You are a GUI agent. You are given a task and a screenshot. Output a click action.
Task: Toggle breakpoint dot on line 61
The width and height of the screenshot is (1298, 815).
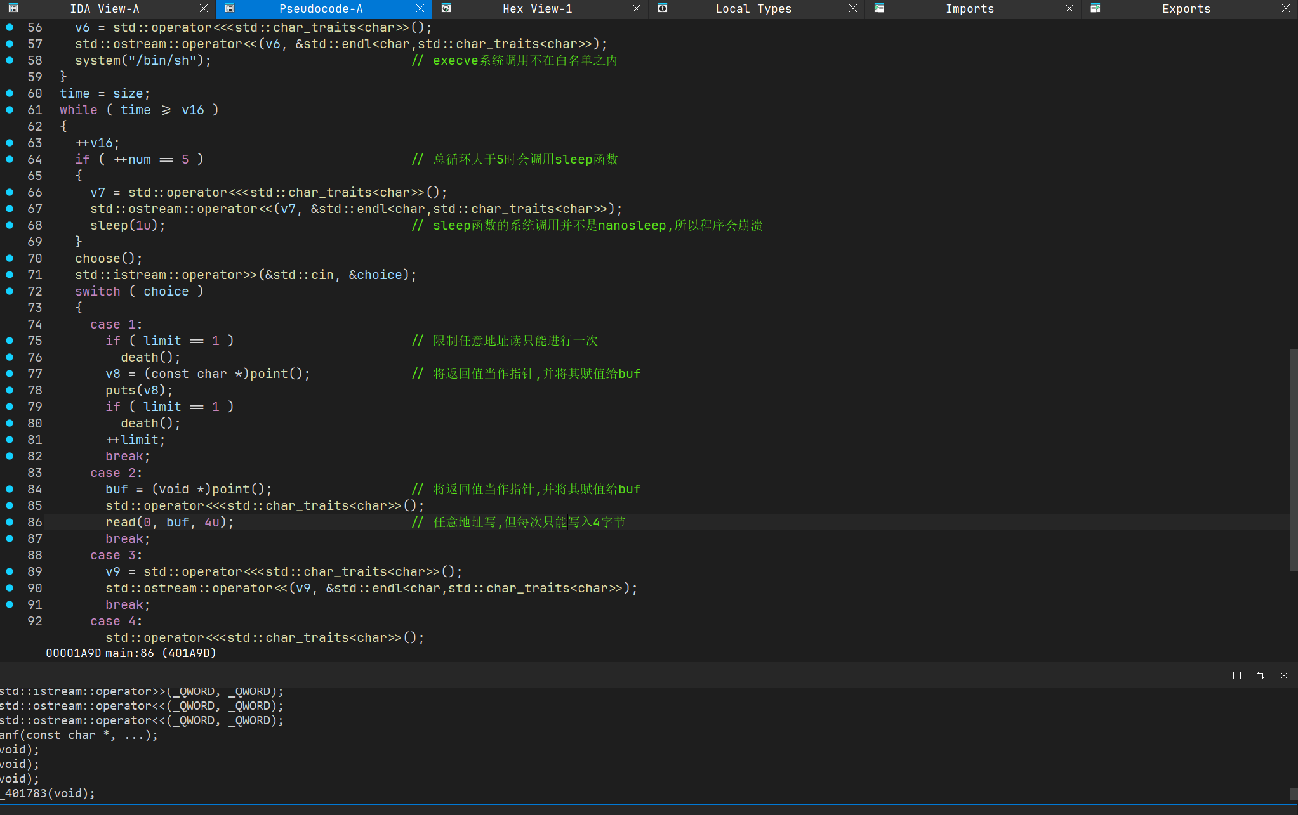(x=10, y=110)
